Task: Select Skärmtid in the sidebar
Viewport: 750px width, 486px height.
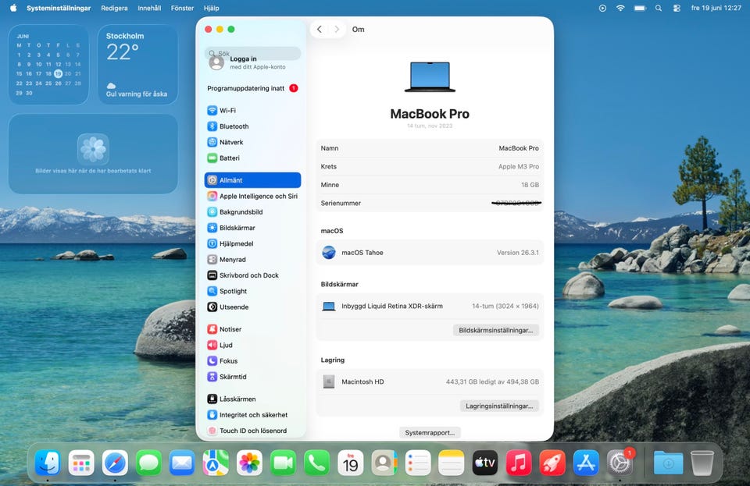Action: coord(252,376)
